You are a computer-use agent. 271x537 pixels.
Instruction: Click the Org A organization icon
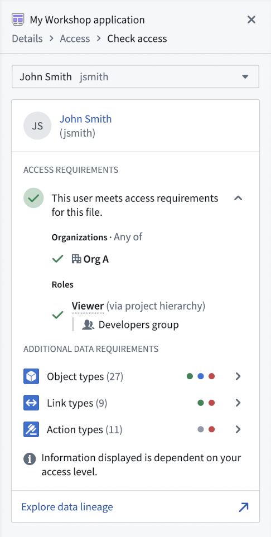[x=76, y=259]
